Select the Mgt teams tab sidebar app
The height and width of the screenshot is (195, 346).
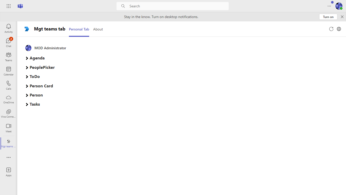point(9,143)
